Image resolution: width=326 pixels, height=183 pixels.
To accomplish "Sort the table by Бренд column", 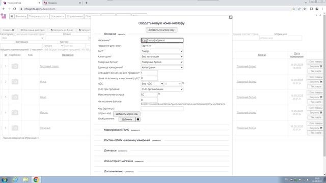I will (262, 55).
